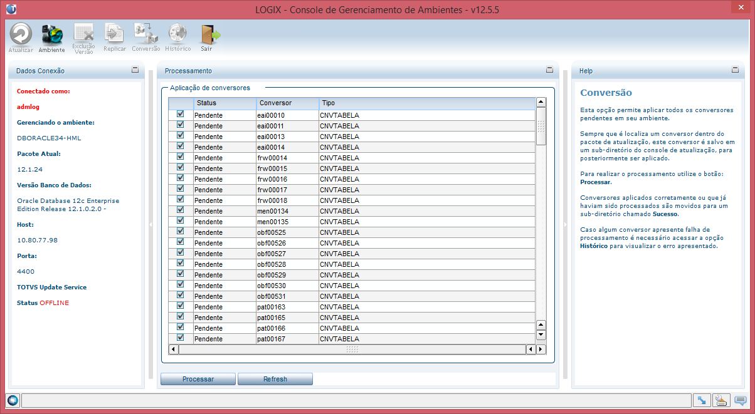Viewport: 755px width, 414px height.
Task: Select the eai00013 converter cell
Action: click(287, 137)
